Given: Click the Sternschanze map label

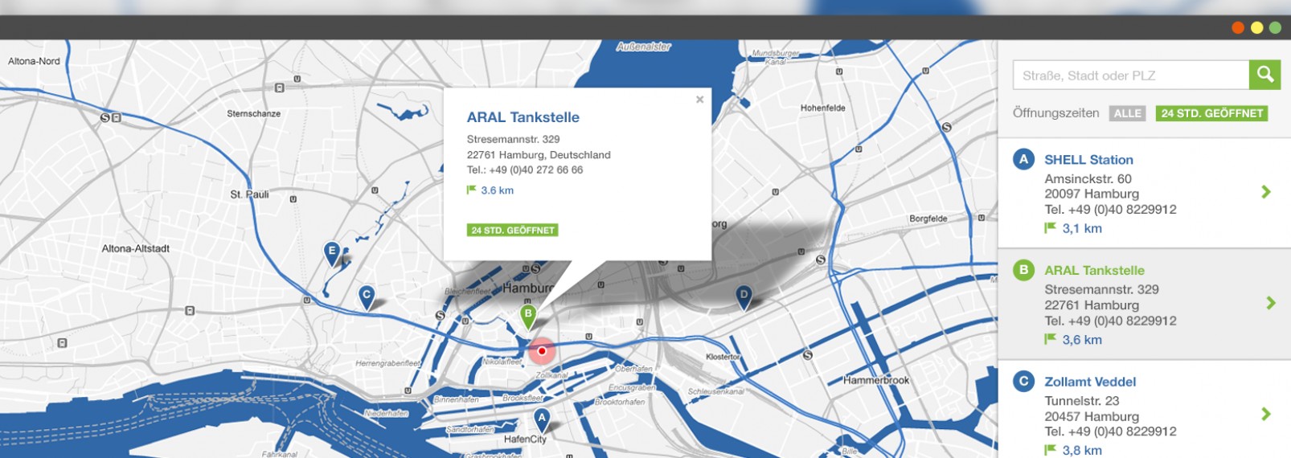Looking at the screenshot, I should (253, 113).
